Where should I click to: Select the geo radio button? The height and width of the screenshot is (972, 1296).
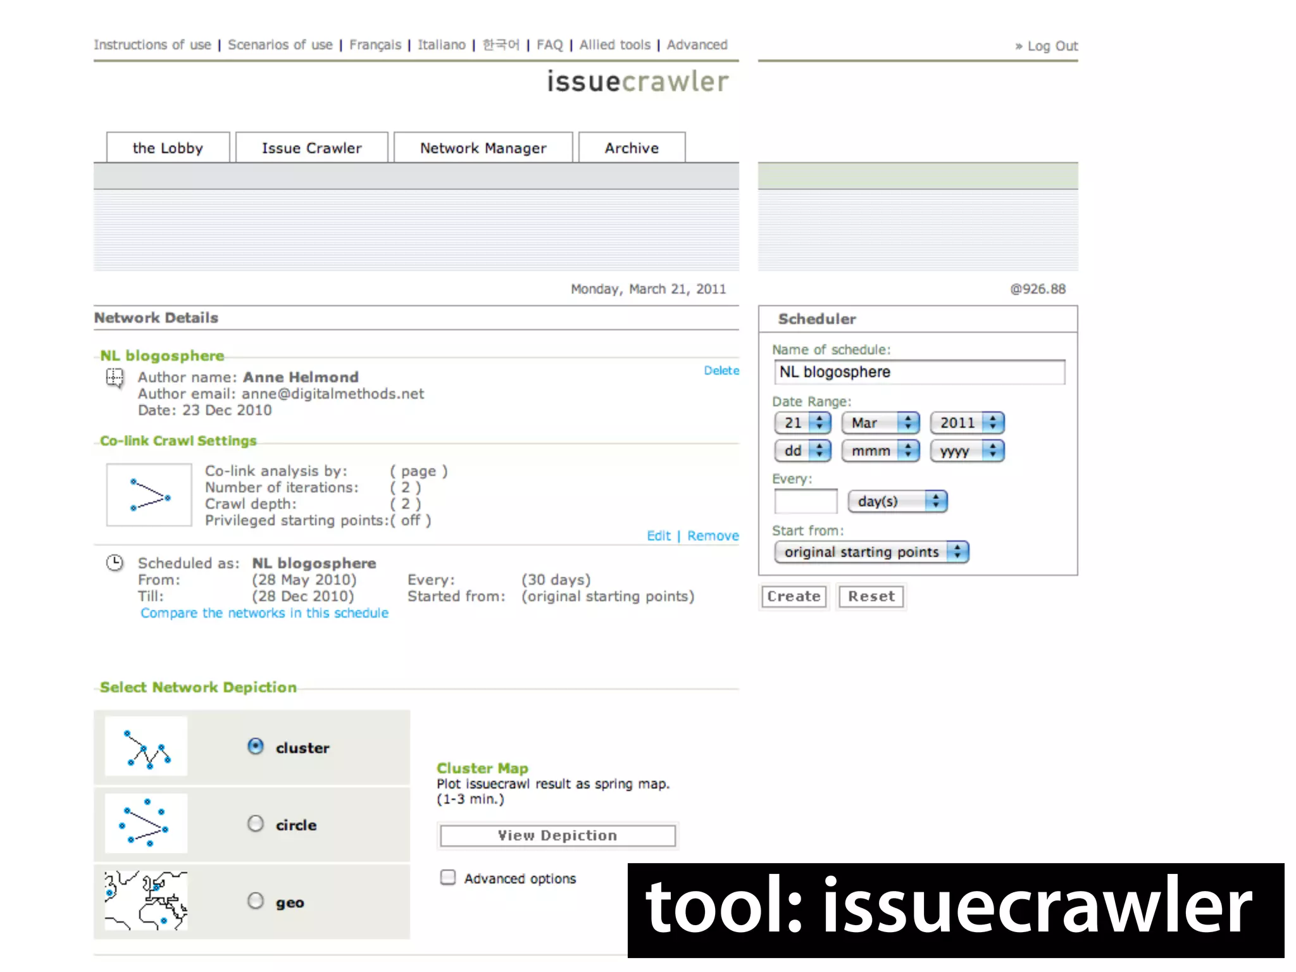point(256,901)
